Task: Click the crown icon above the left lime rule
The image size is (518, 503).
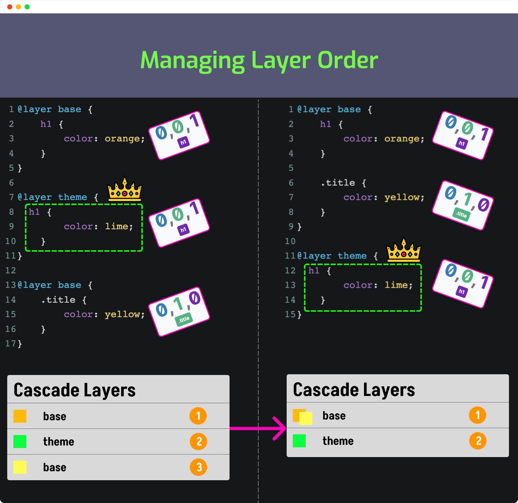Action: click(125, 189)
